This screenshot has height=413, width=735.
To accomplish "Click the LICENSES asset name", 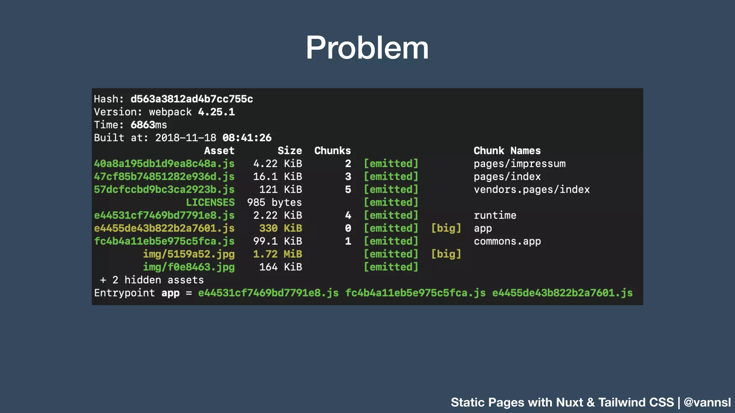I will click(x=210, y=202).
